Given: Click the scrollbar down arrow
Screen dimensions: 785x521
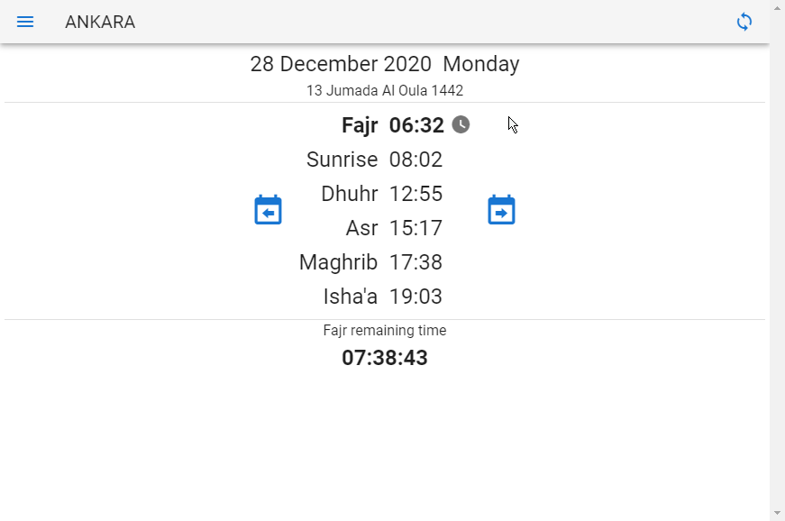Looking at the screenshot, I should 777,513.
